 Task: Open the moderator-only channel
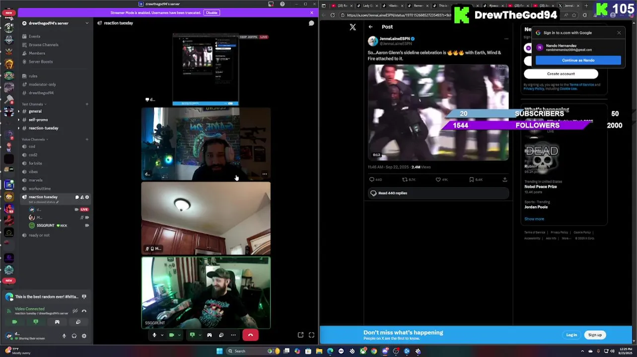tap(42, 84)
